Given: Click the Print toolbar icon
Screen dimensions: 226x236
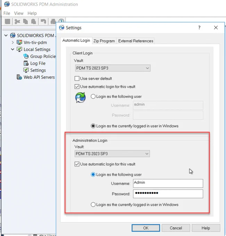Looking at the screenshot, I should (x=53, y=22).
